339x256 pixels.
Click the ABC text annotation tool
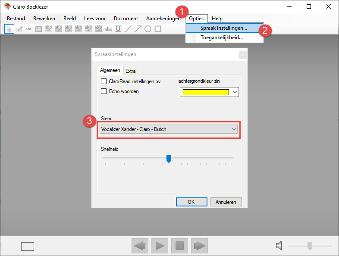29,29
